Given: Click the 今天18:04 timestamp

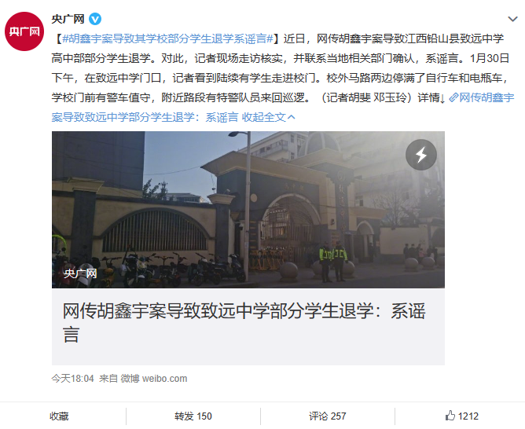Looking at the screenshot, I should [x=72, y=379].
